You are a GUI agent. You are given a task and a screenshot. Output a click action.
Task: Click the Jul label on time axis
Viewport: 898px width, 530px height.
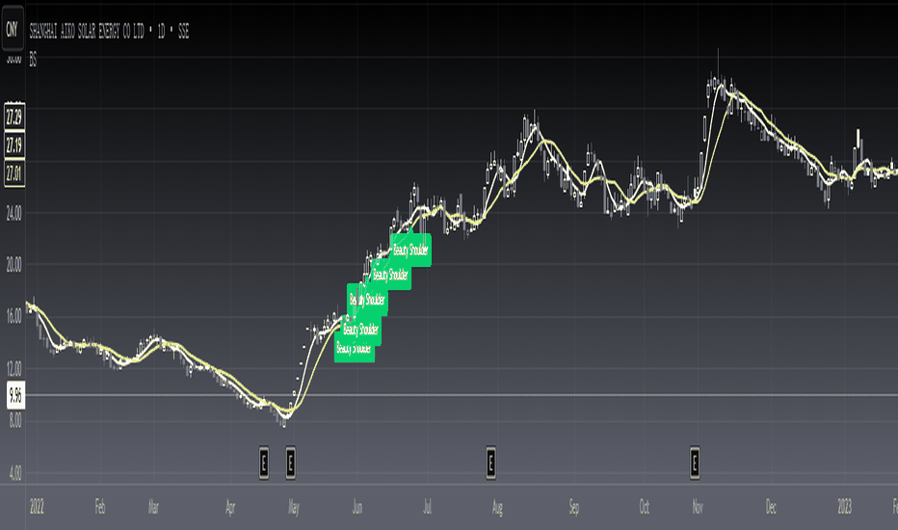click(427, 507)
